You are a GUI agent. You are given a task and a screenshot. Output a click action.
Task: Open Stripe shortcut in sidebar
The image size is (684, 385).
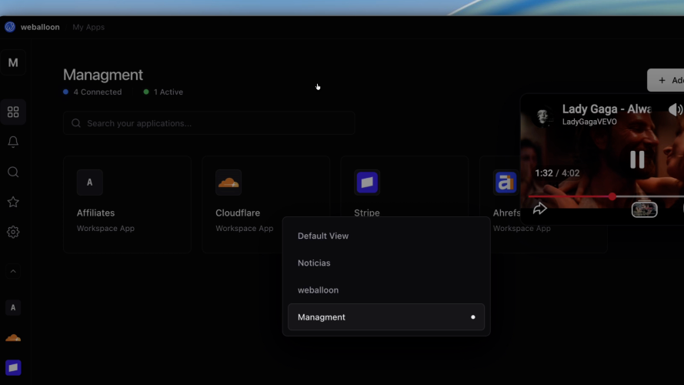(13, 367)
